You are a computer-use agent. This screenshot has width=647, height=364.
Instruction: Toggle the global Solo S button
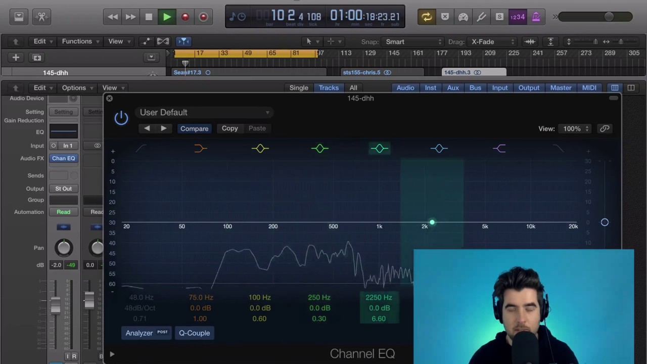point(499,17)
